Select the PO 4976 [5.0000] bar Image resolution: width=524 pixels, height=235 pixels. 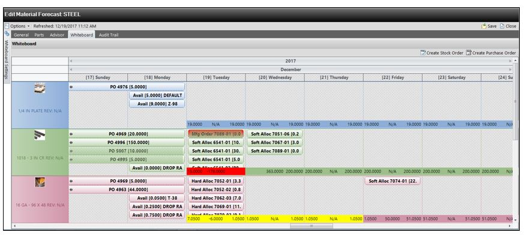coord(127,87)
